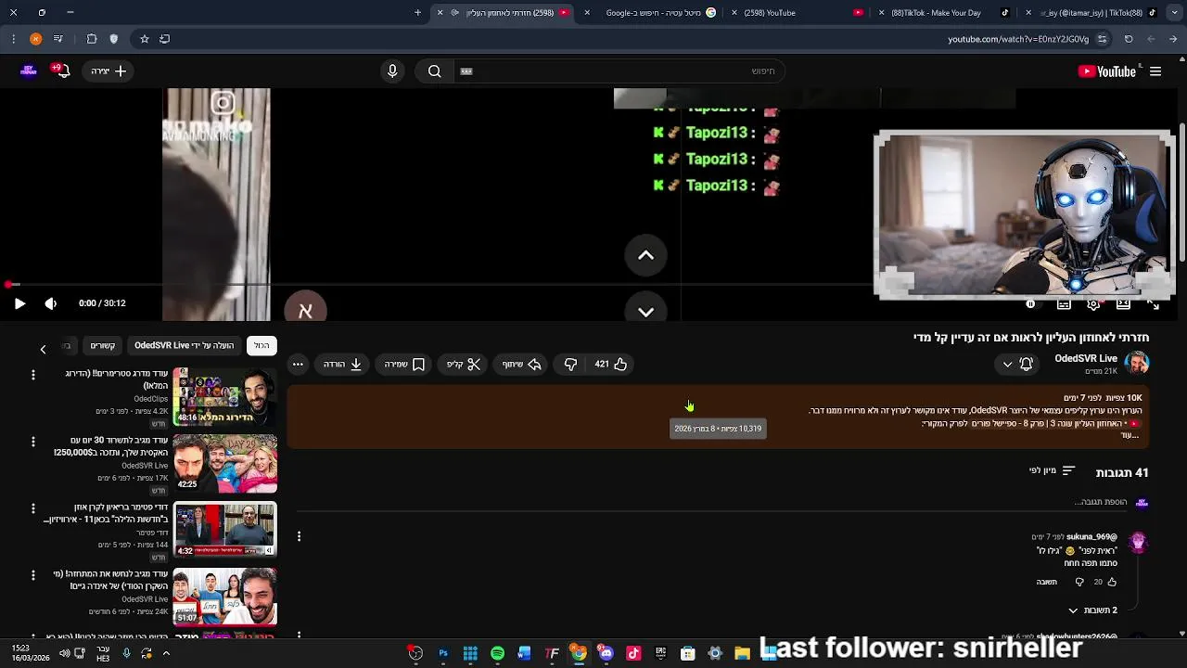The height and width of the screenshot is (668, 1187).
Task: Open the YouTube notifications bell
Action: tap(61, 71)
